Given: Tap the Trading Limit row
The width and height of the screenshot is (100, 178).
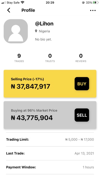Looking at the screenshot, I should click(50, 139).
